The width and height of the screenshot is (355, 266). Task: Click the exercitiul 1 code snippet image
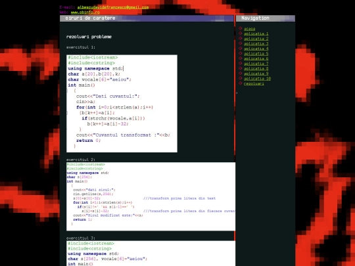pos(122,103)
